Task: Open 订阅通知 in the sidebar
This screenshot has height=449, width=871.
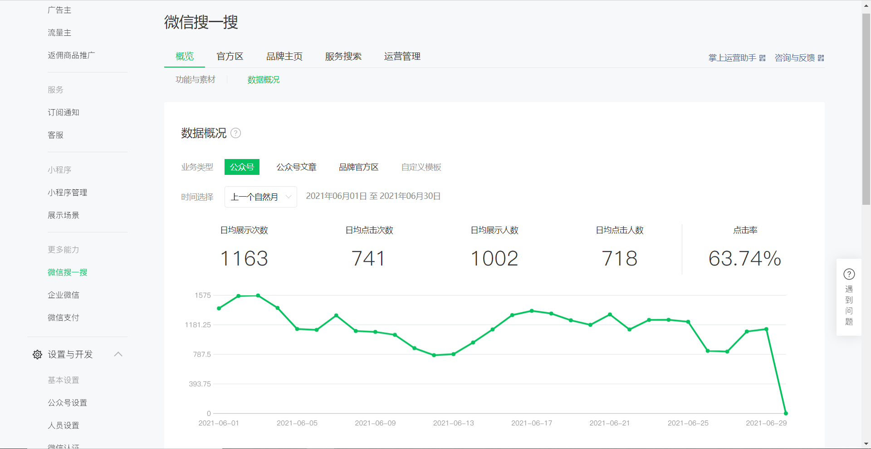Action: pos(64,112)
